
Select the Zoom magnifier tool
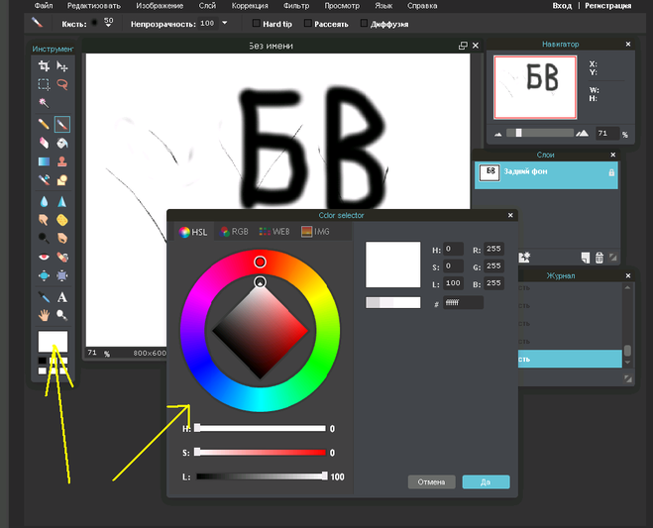(x=62, y=315)
